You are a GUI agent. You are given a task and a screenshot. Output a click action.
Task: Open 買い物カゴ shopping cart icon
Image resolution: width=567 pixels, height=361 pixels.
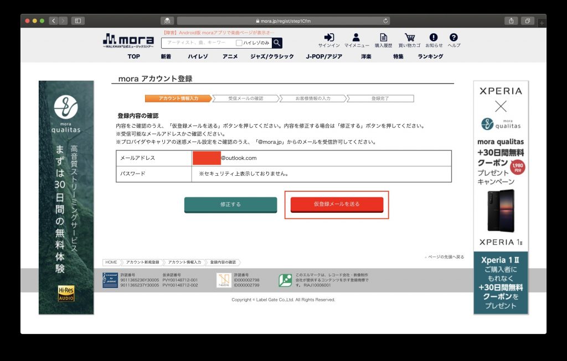[409, 40]
